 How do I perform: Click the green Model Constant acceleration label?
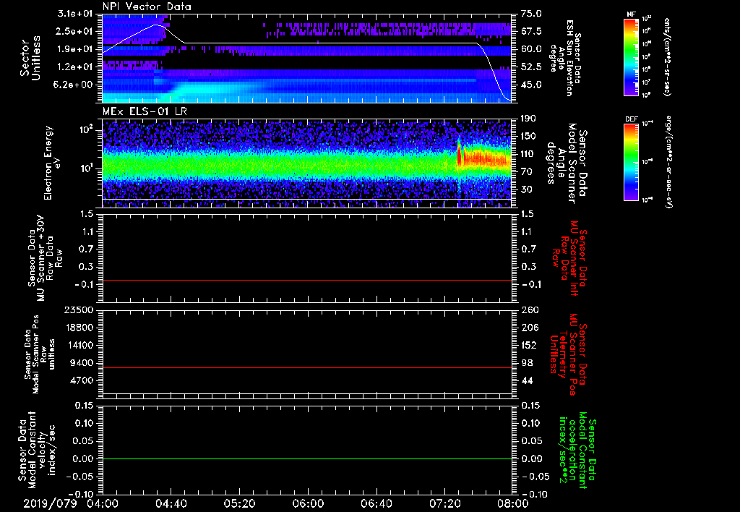(x=577, y=450)
